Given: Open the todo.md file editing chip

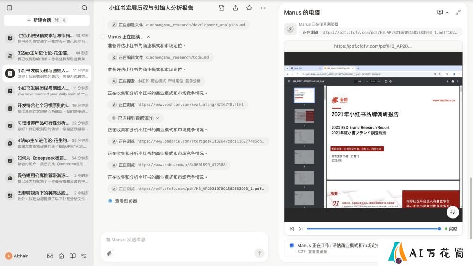Looking at the screenshot, I should [160, 57].
